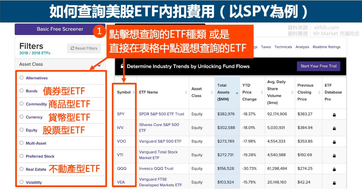Viewport: 362px width, 189px height.
Task: Click VOO closing price $353.86
Action: [305, 141]
